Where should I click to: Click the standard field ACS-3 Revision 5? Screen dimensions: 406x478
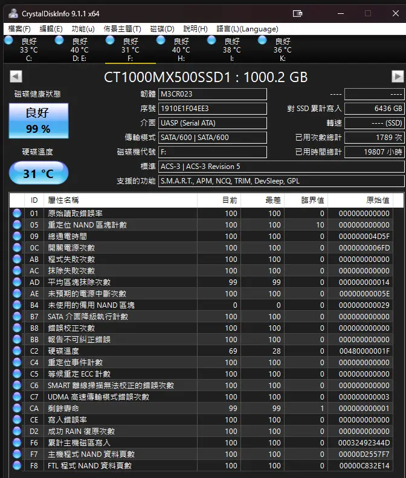[x=282, y=167]
